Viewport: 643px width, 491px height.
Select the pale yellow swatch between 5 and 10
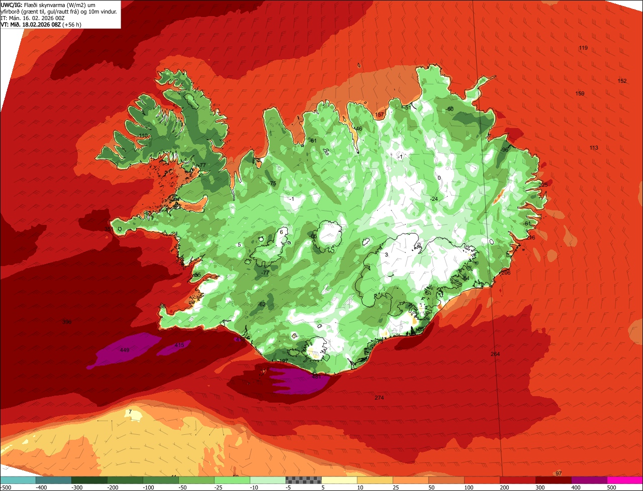click(x=339, y=480)
